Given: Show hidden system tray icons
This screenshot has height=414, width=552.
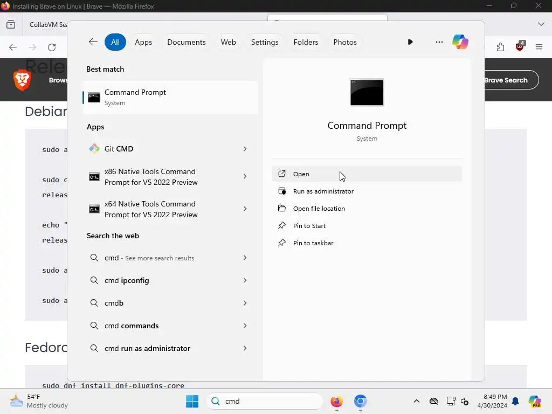Looking at the screenshot, I should (x=417, y=401).
